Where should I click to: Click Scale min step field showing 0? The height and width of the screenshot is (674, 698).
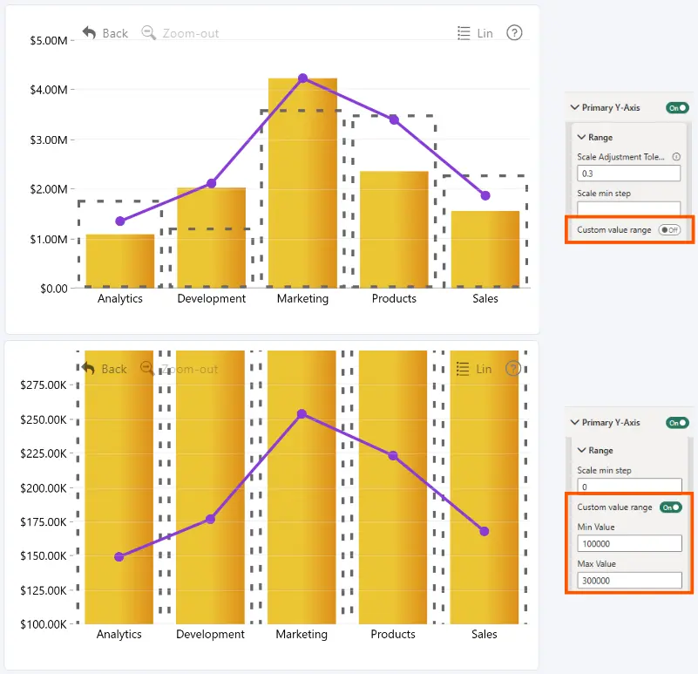tap(629, 486)
